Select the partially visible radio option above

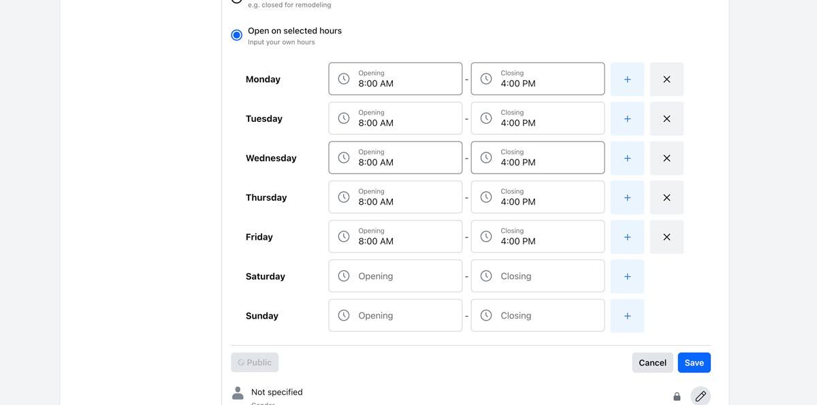tap(236, 1)
